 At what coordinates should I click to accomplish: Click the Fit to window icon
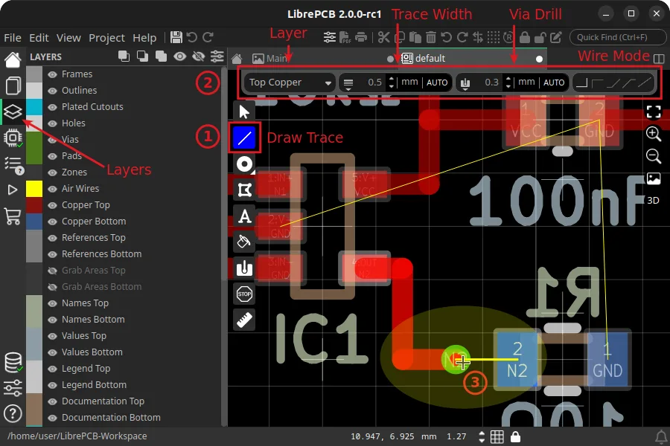tap(654, 111)
